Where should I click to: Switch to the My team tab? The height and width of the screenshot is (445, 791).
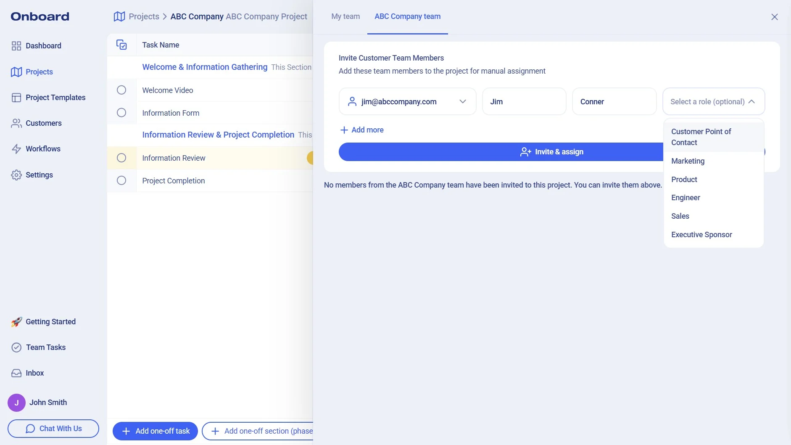(x=345, y=16)
